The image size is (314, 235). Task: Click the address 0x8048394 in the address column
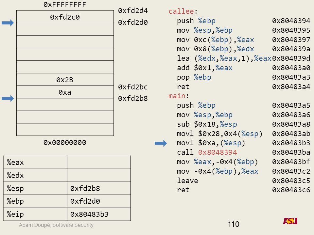(x=291, y=21)
